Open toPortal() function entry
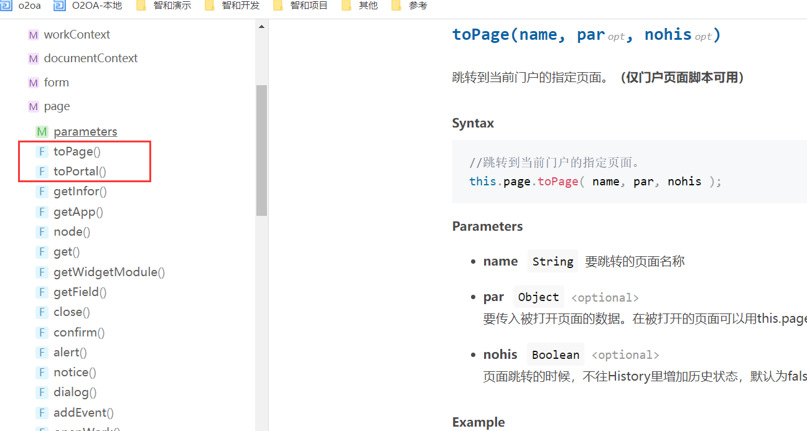The height and width of the screenshot is (431, 807). click(x=80, y=171)
